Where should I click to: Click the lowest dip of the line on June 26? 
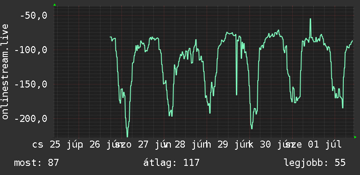pyautogui.click(x=128, y=136)
